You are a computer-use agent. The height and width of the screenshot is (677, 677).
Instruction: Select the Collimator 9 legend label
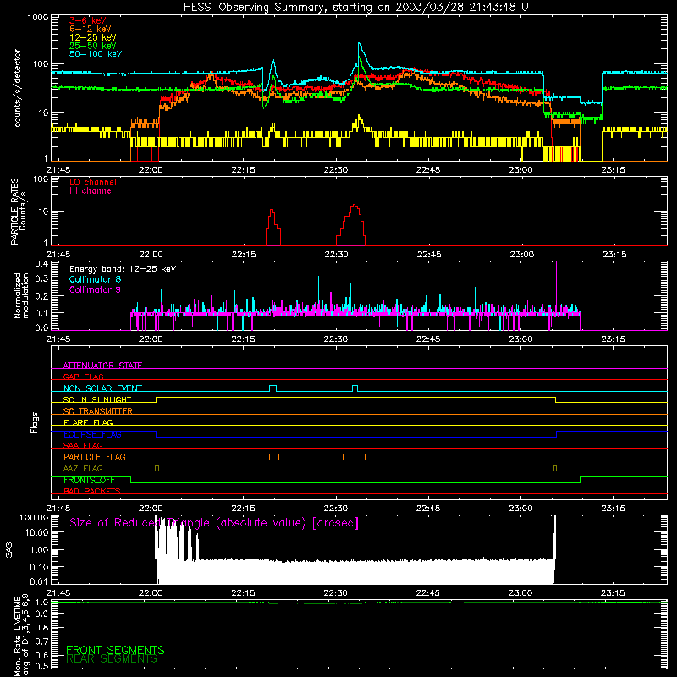95,289
